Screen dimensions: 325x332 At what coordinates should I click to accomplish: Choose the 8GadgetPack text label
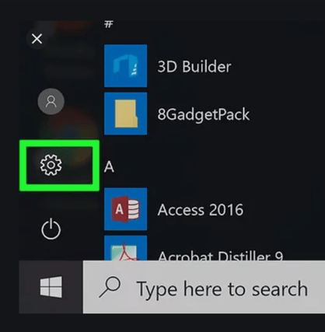(204, 114)
